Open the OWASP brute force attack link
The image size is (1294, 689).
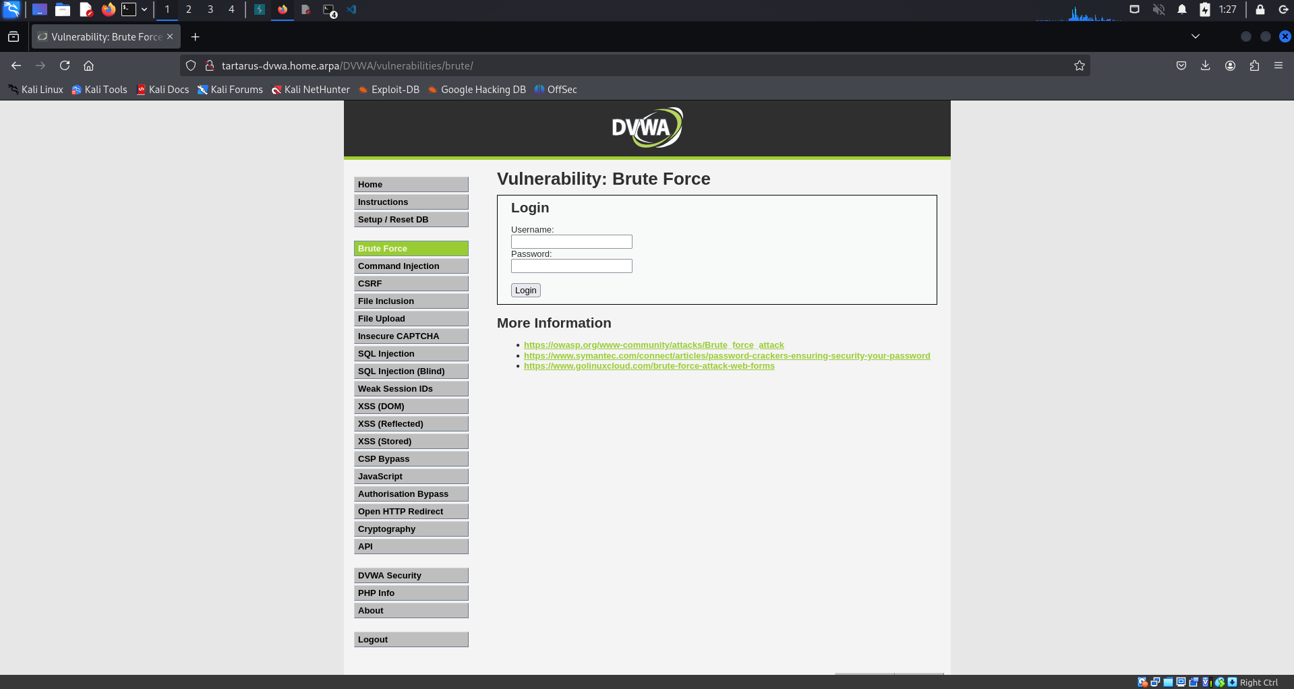click(653, 345)
